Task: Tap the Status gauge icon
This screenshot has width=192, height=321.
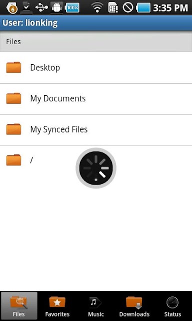Action: 172,302
